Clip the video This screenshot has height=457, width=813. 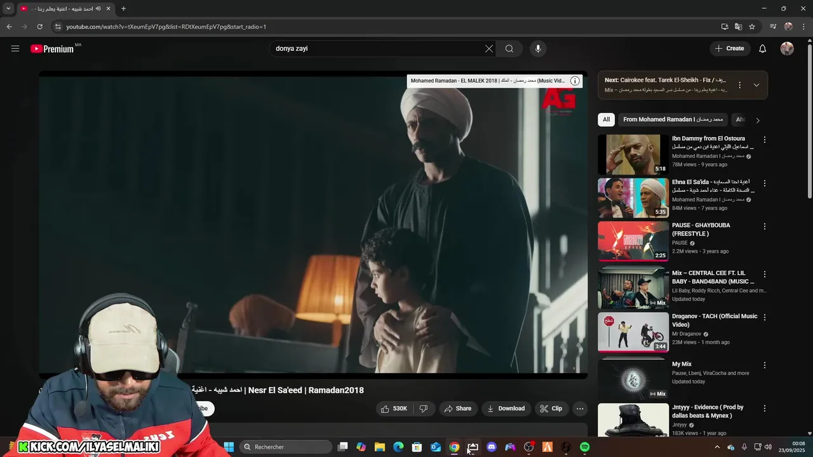(551, 409)
